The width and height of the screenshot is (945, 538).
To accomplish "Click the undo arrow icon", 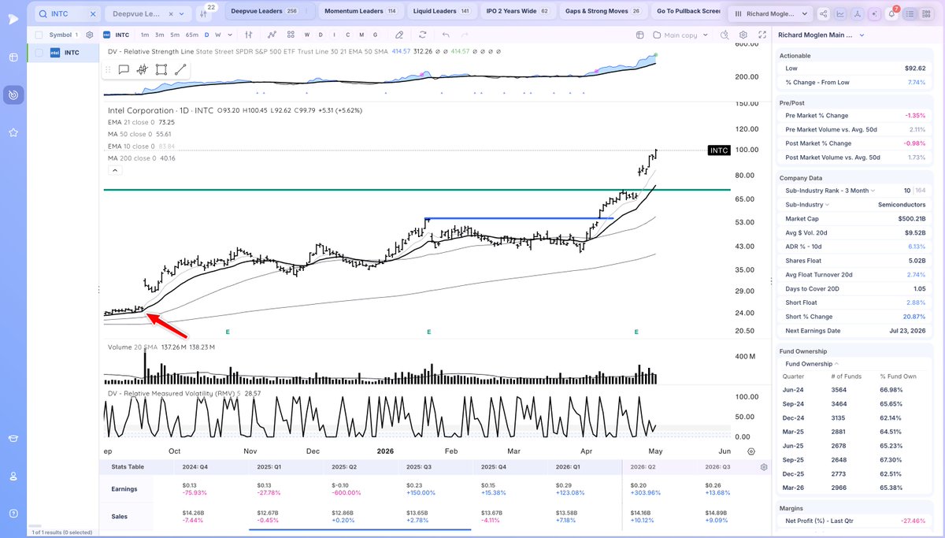I will tap(447, 35).
